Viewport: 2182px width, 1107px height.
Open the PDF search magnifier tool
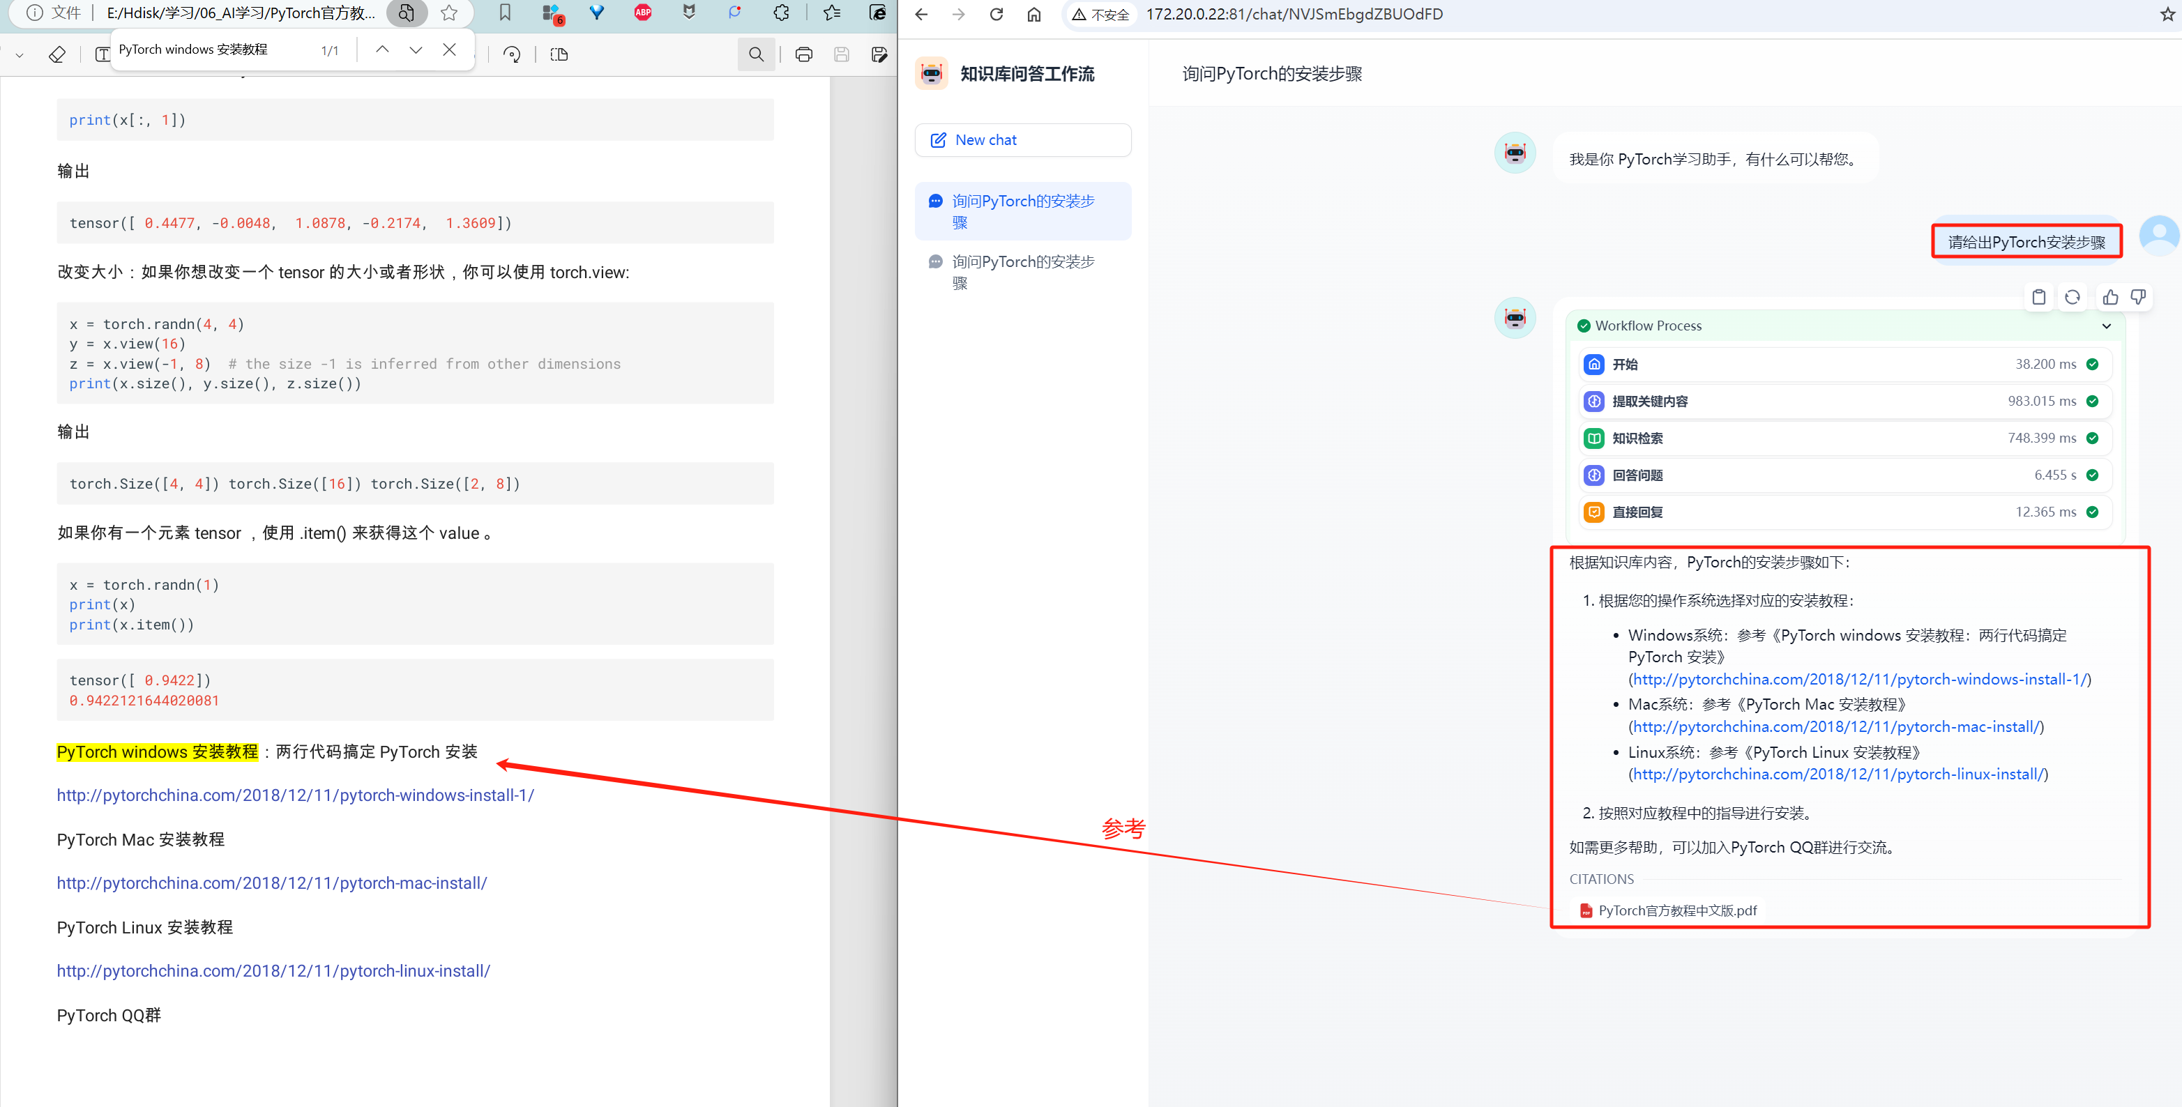click(x=755, y=54)
